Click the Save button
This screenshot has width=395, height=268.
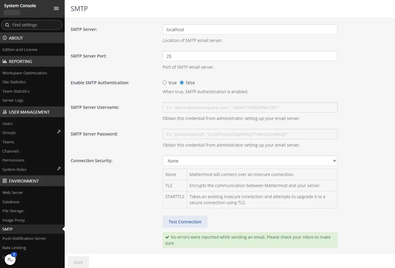coord(78,262)
